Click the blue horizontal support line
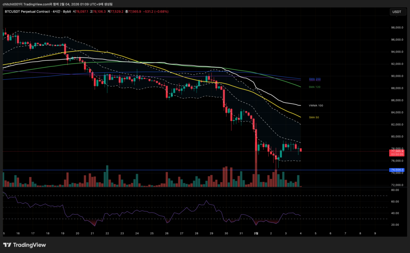The width and height of the screenshot is (410, 253). click(160, 170)
